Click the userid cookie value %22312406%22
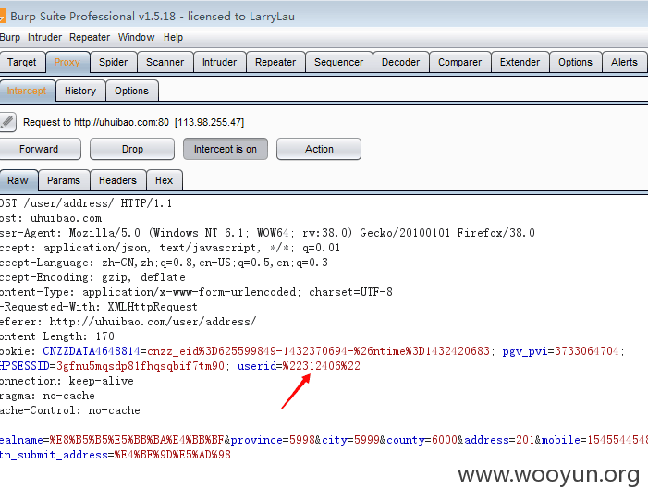 coord(322,366)
